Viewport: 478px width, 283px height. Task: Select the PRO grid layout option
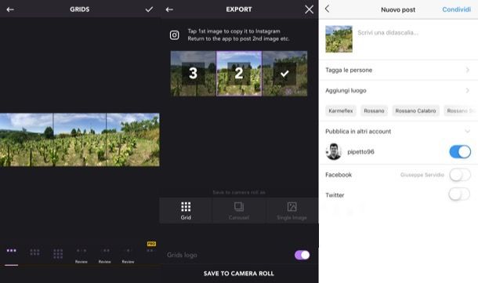(x=150, y=248)
